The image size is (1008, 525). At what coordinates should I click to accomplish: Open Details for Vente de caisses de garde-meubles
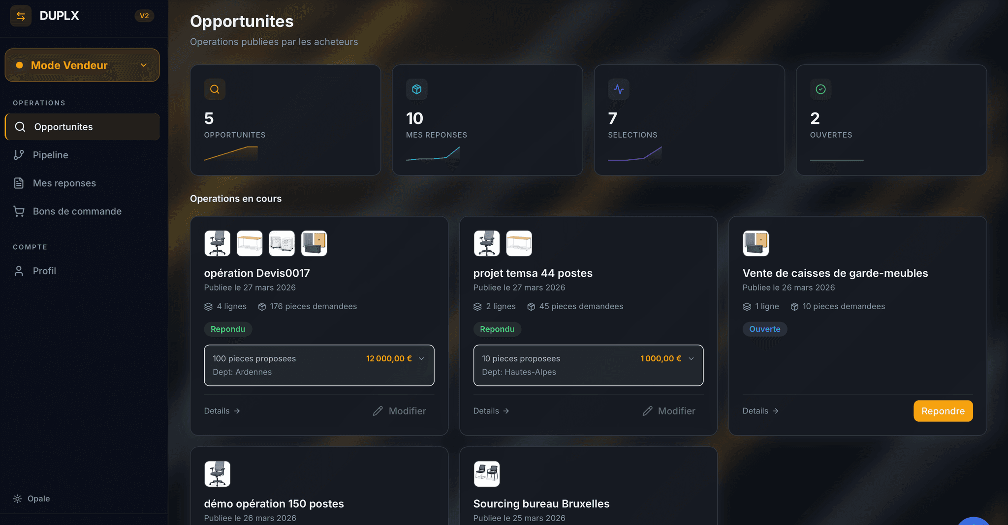(x=760, y=411)
